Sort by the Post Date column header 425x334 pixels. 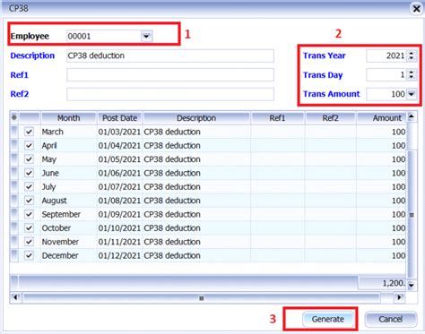(x=119, y=118)
